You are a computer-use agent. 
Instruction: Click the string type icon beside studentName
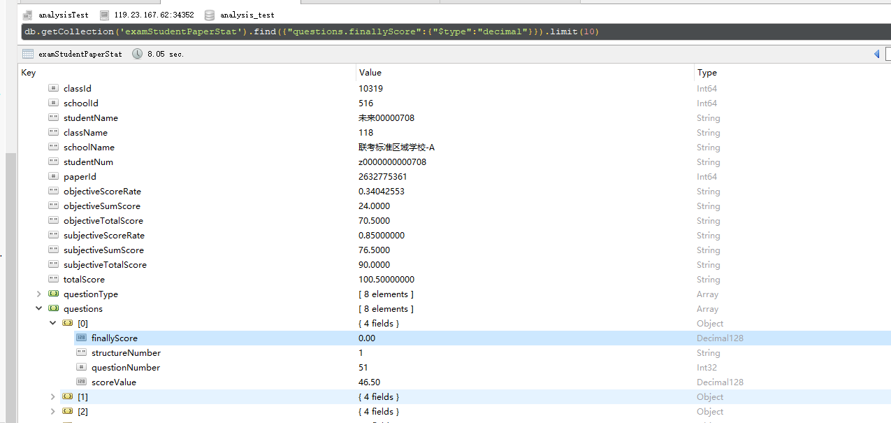click(53, 117)
